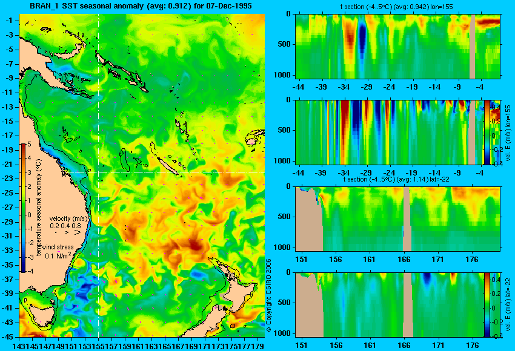
Task: Click velocity color bar in lat=-22 panel
Action: 487,305
